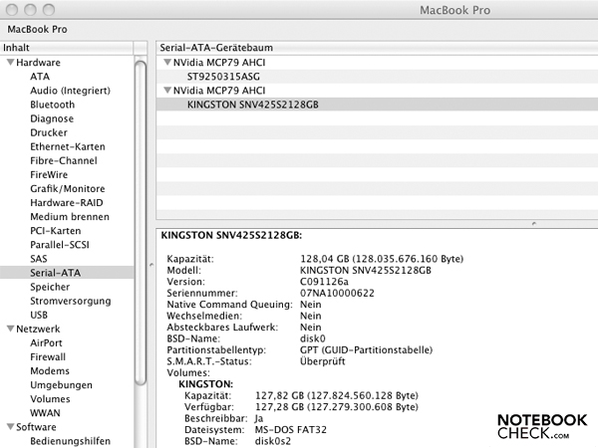598x448 pixels.
Task: Open Grafik/Monitore entry
Action: pyautogui.click(x=68, y=188)
